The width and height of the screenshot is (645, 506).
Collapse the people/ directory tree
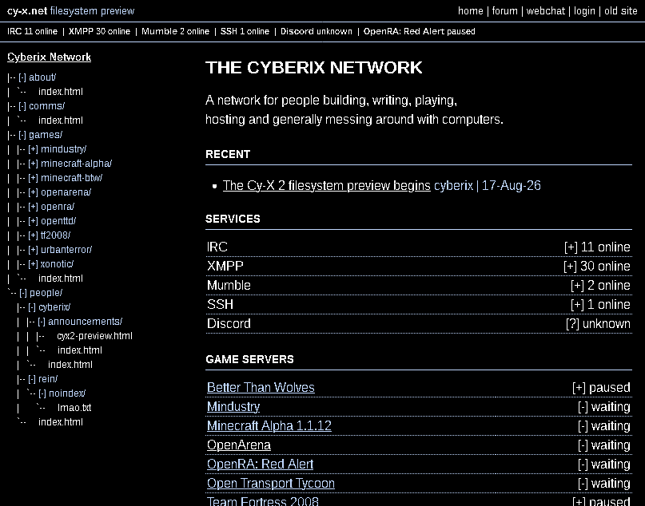23,293
